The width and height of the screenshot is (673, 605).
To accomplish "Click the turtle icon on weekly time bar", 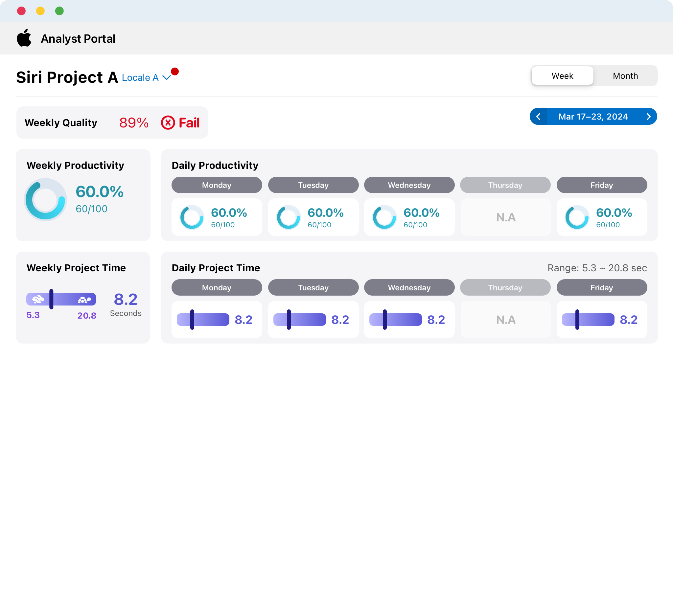I will [84, 300].
